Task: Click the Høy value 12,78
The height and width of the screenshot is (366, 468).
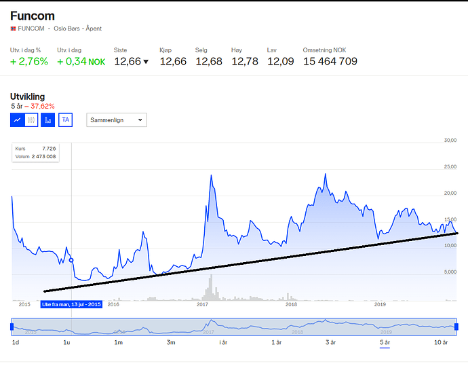Action: pyautogui.click(x=245, y=62)
